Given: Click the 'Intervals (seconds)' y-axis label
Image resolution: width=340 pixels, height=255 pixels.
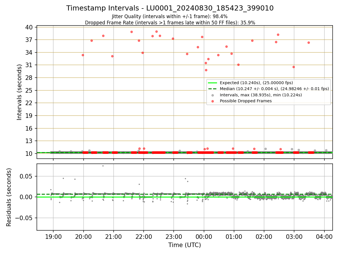Looking at the screenshot, I should [x=19, y=92].
